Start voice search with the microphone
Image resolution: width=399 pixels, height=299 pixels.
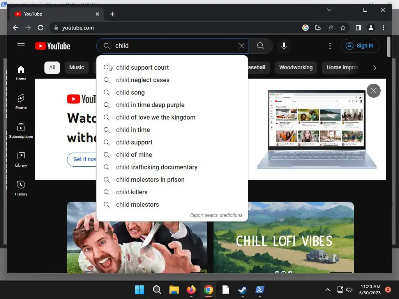point(284,46)
